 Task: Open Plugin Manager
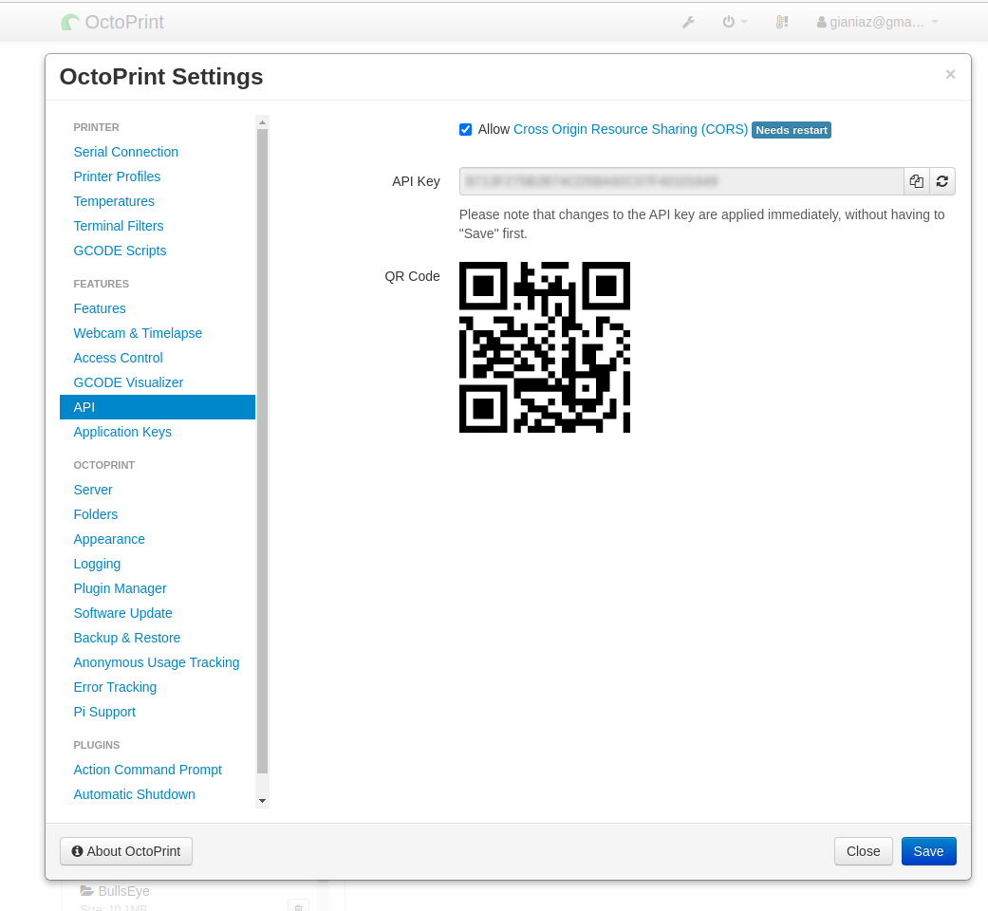121,588
